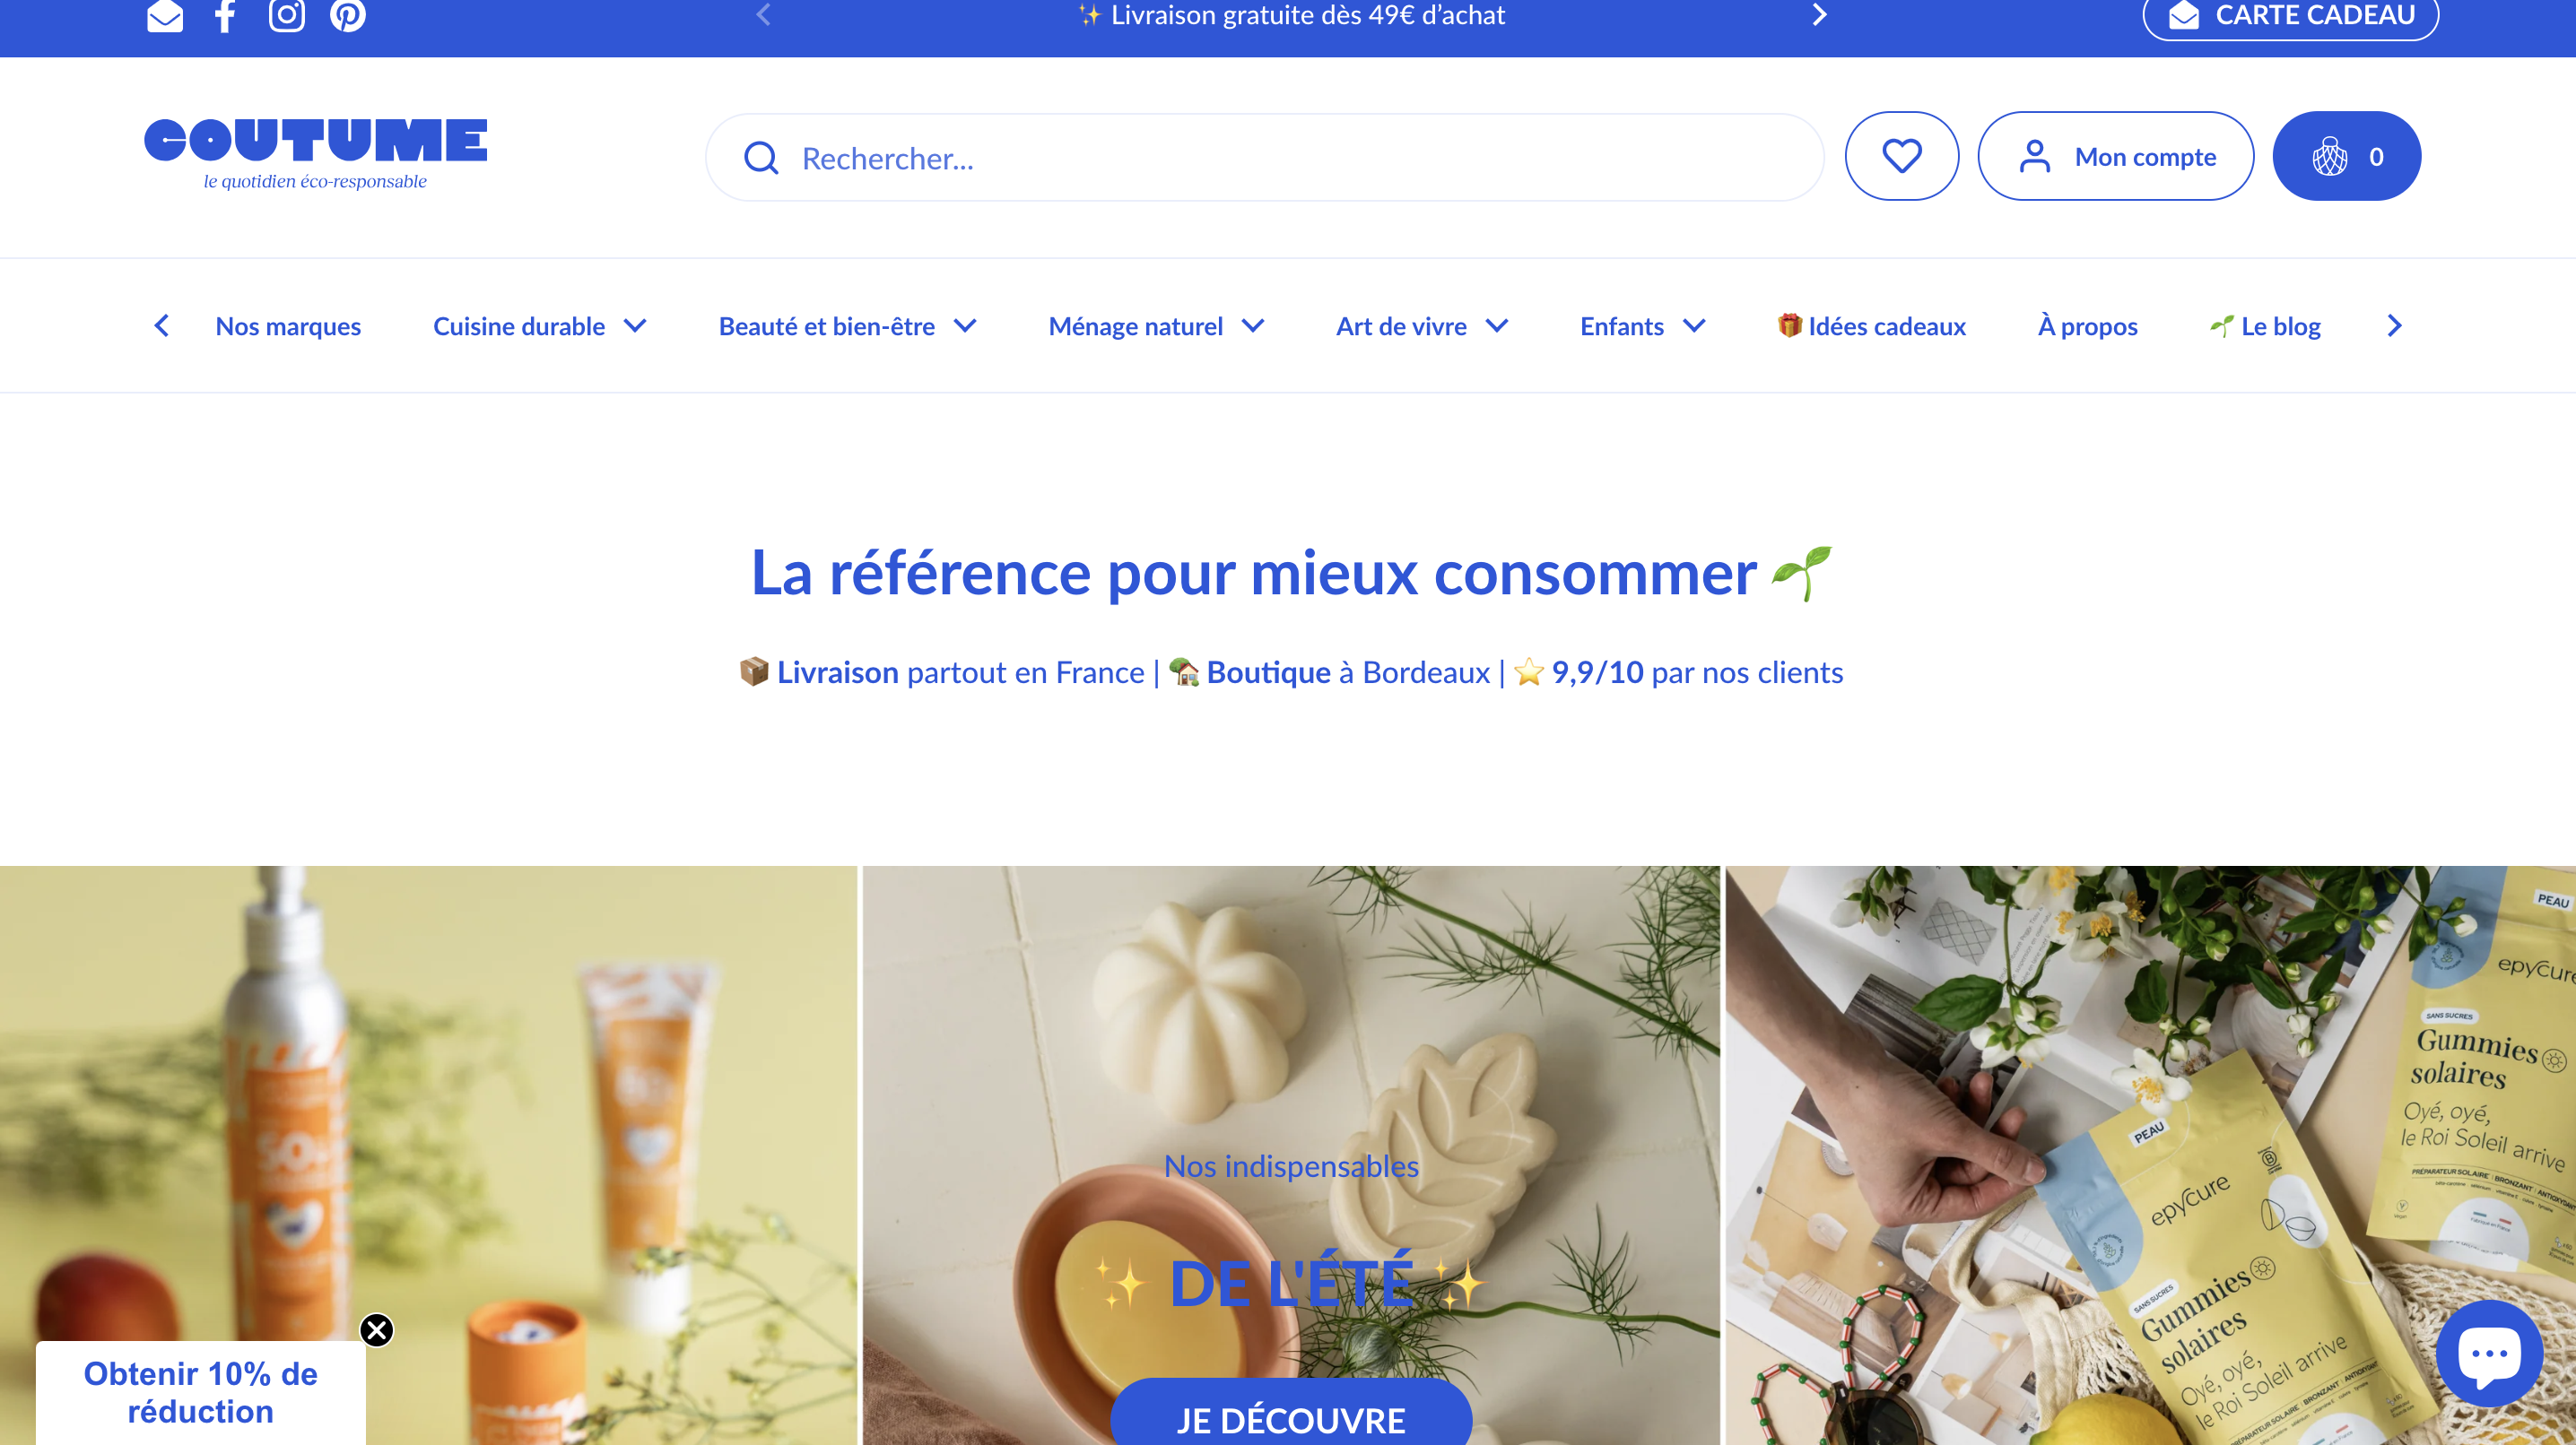The width and height of the screenshot is (2576, 1445).
Task: Click the search magnifier icon
Action: (761, 158)
